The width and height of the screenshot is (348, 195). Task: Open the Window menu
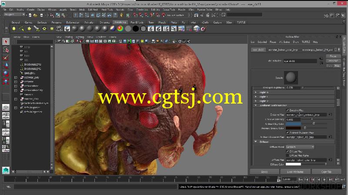click(x=52, y=10)
